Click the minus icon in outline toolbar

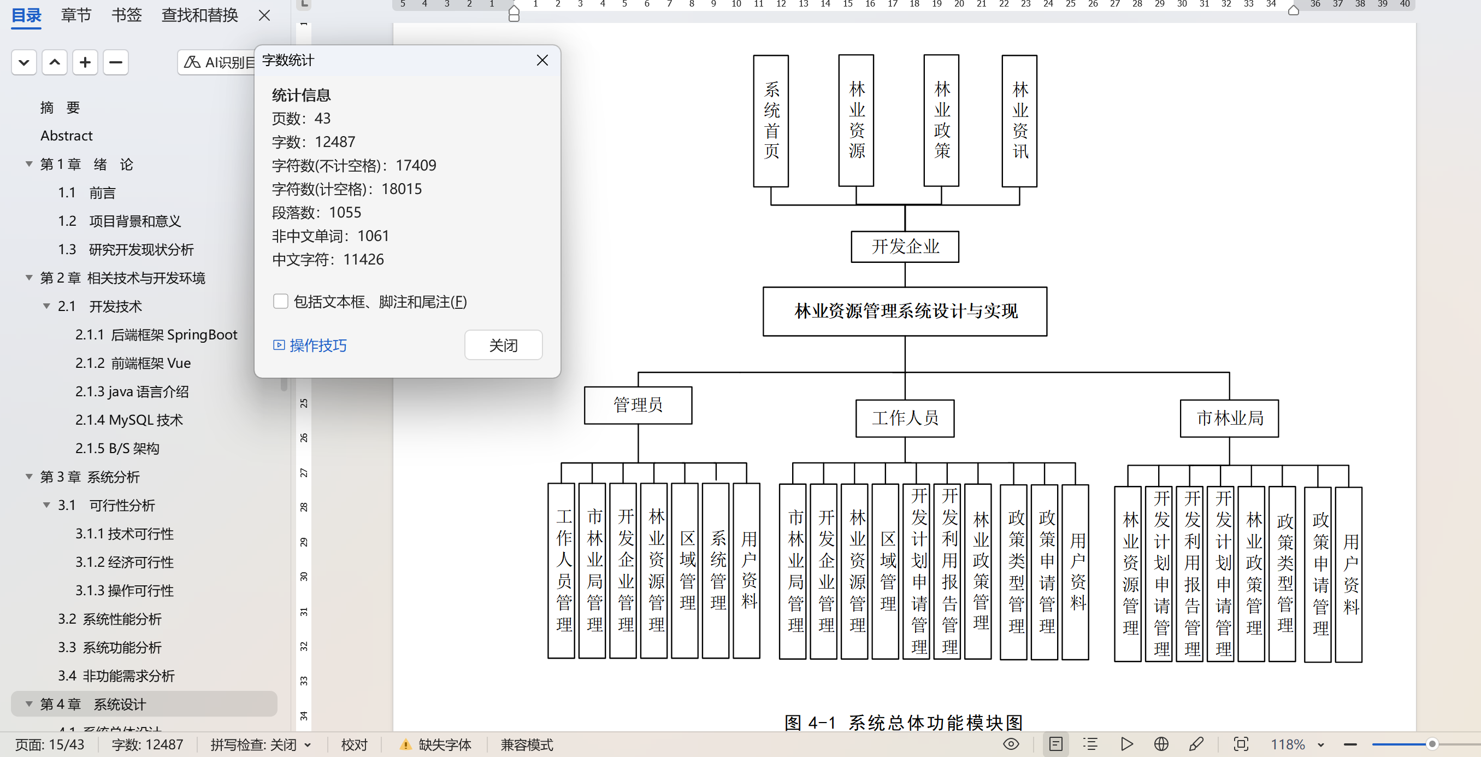point(116,62)
